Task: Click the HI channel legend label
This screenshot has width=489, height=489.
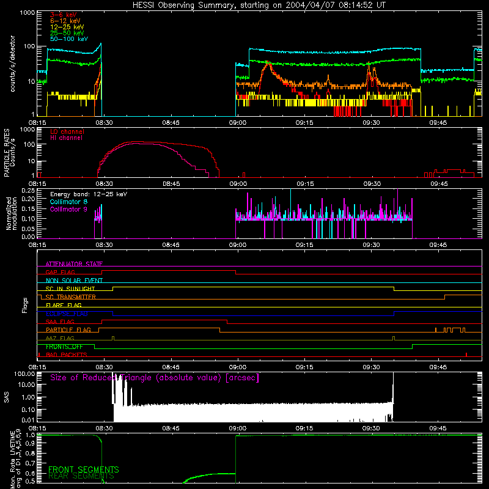Action: 66,138
